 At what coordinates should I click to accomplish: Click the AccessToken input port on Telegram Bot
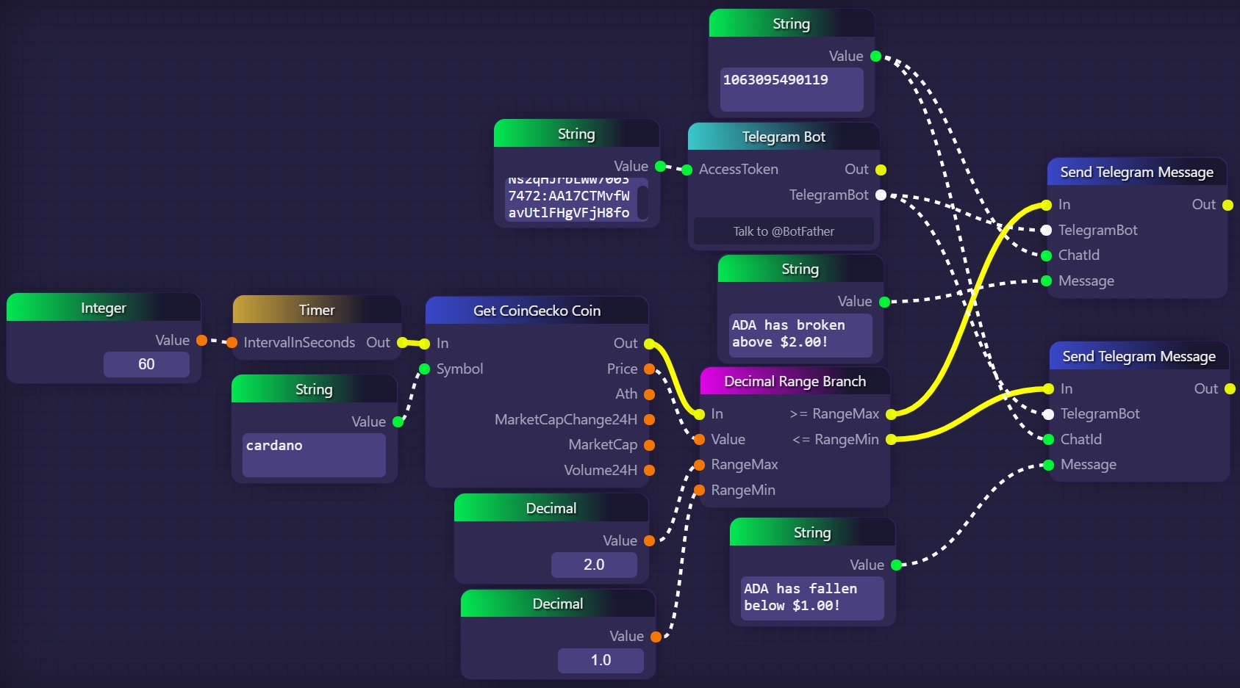(x=687, y=170)
